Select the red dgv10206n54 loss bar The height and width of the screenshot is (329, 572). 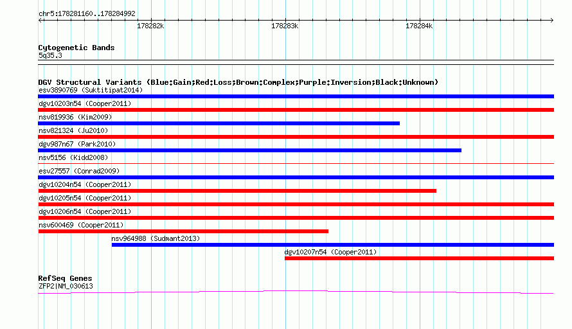[296, 218]
